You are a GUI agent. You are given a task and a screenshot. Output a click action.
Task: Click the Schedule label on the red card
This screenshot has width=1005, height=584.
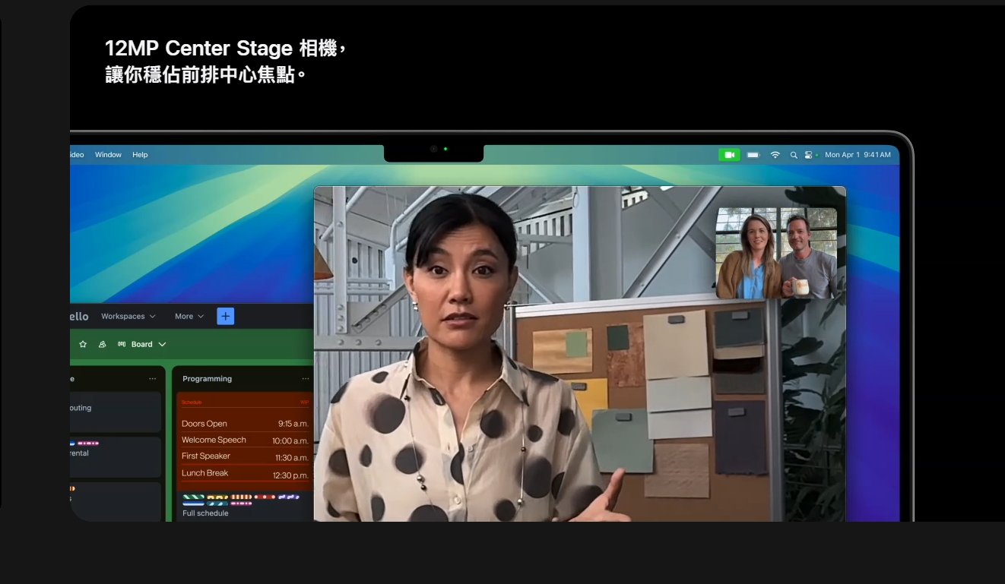pyautogui.click(x=192, y=402)
